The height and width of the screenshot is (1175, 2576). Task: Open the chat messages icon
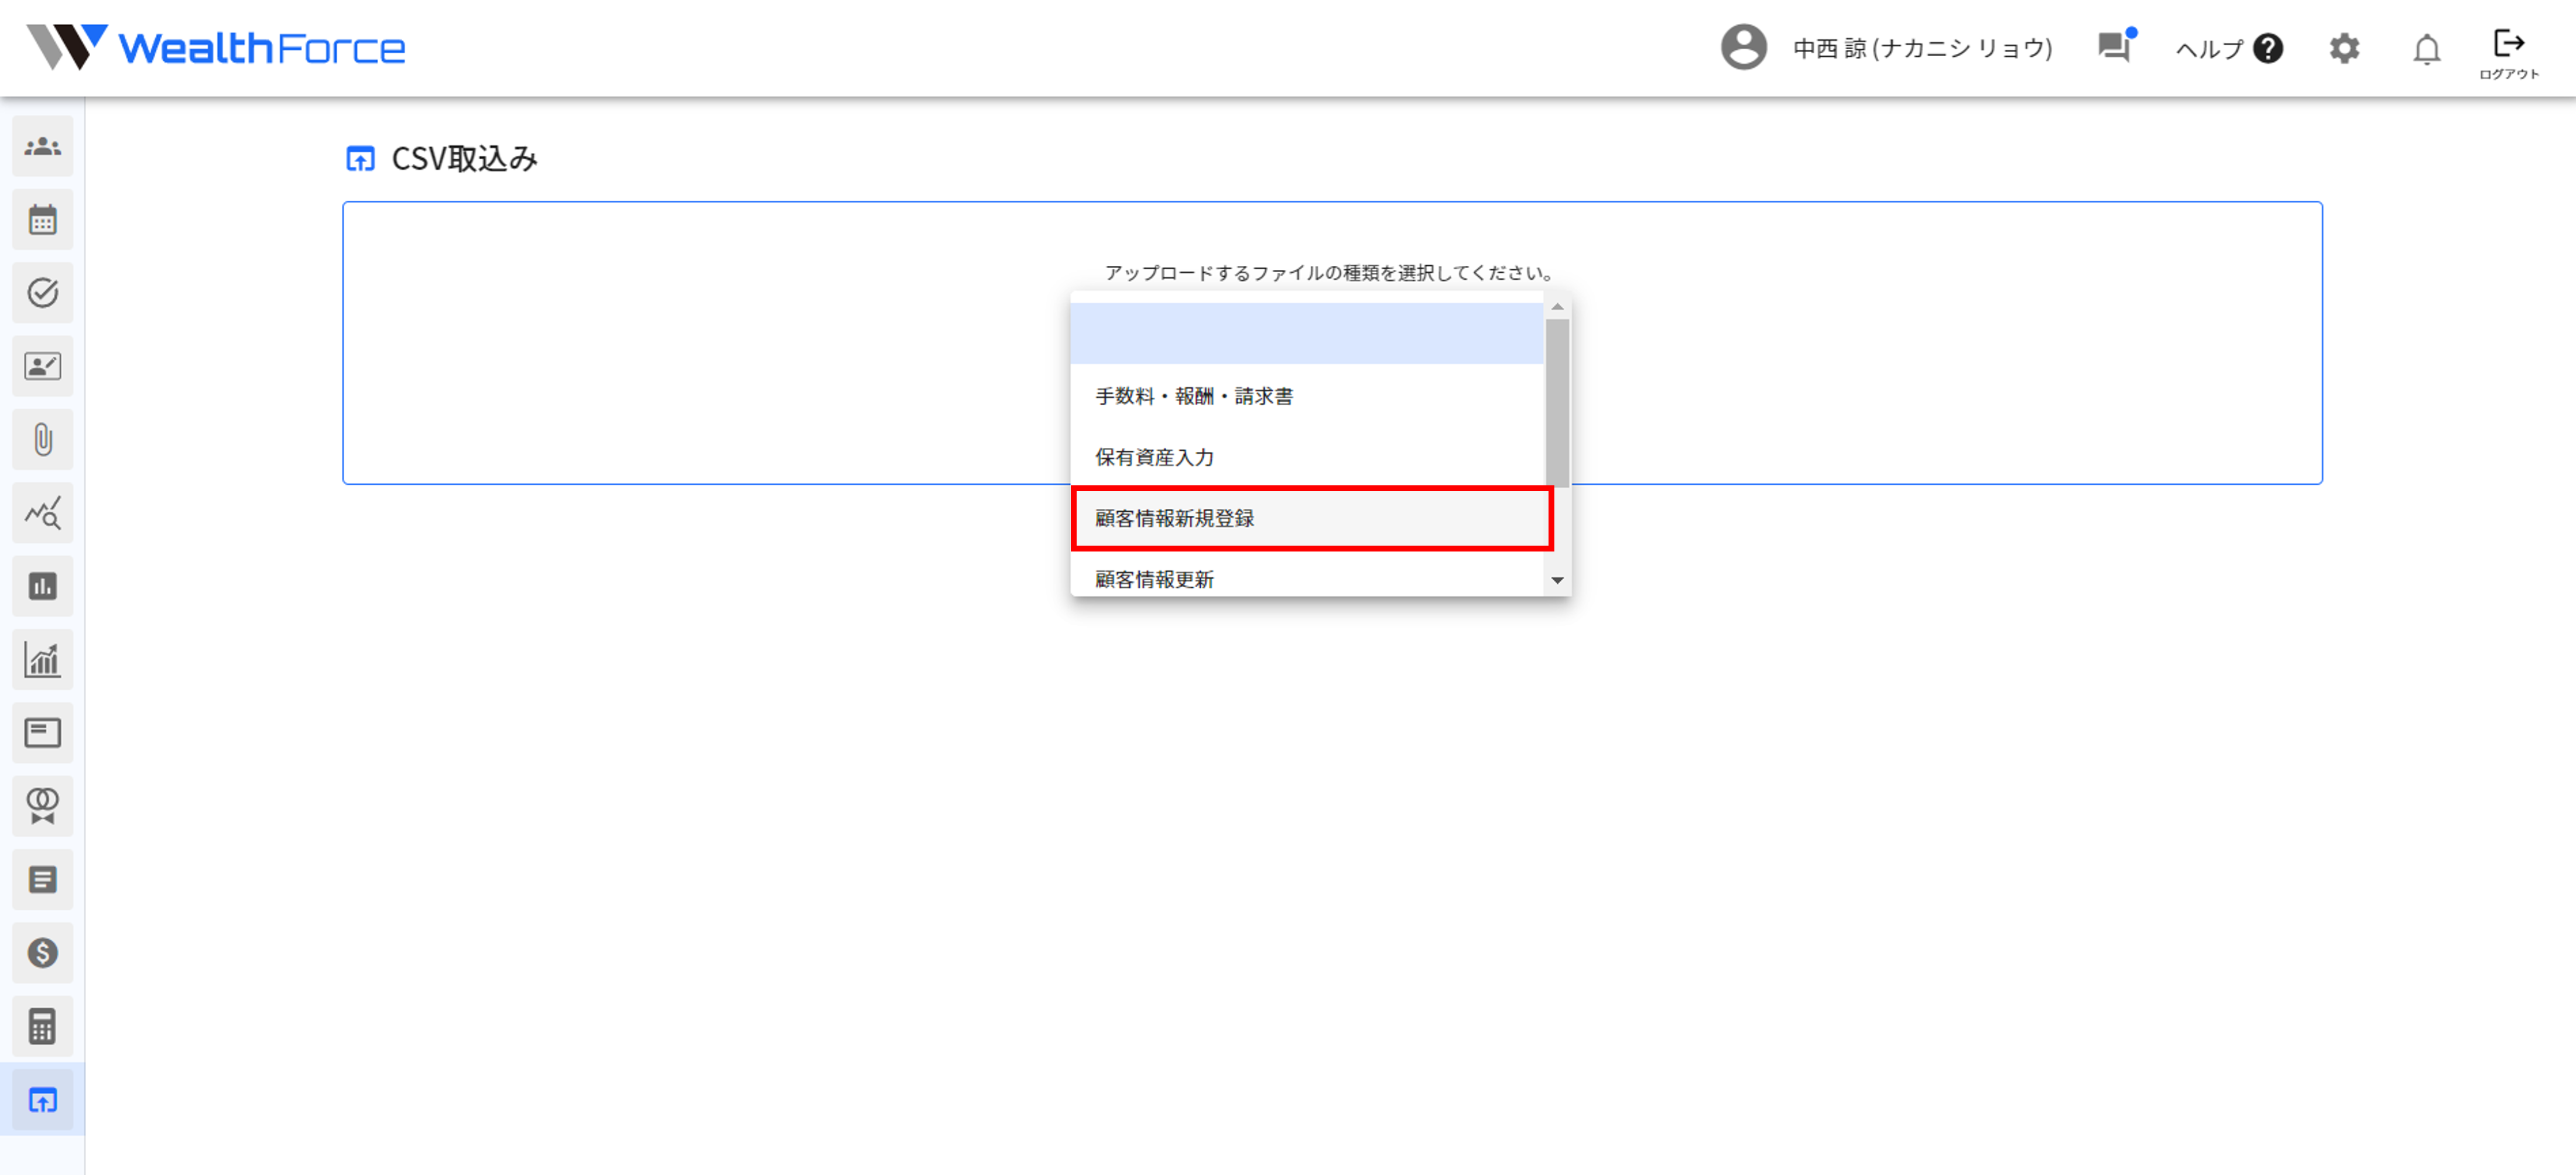2114,47
